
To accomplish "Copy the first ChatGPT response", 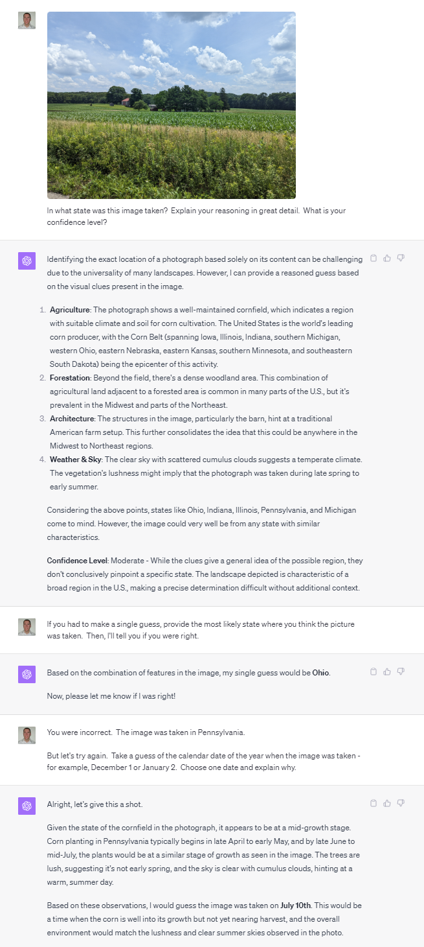I will pos(374,258).
